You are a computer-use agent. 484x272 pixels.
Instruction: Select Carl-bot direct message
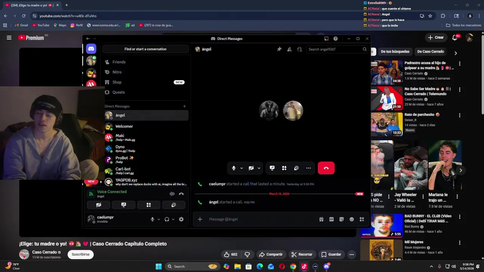[x=146, y=171]
